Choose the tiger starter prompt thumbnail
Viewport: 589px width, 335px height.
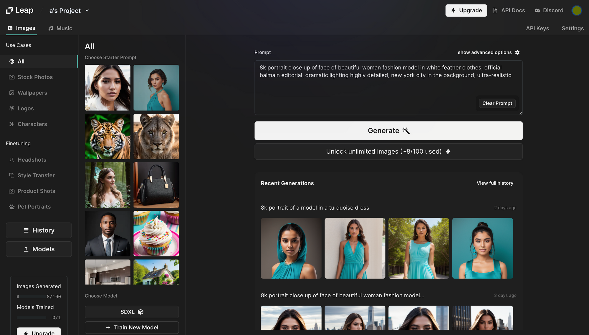coord(107,136)
